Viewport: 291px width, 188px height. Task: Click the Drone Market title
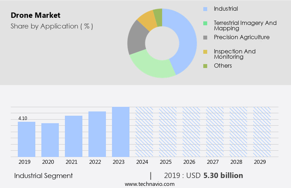click(x=35, y=15)
